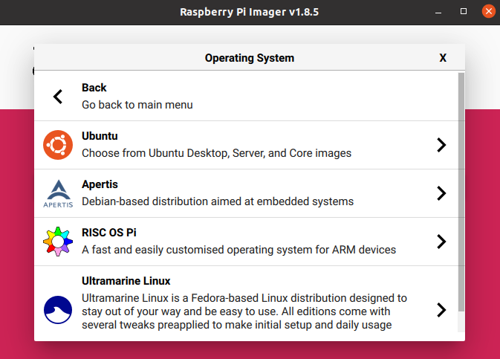Open the RISC OS Pi entry title
The width and height of the screenshot is (500, 359).
pos(108,233)
